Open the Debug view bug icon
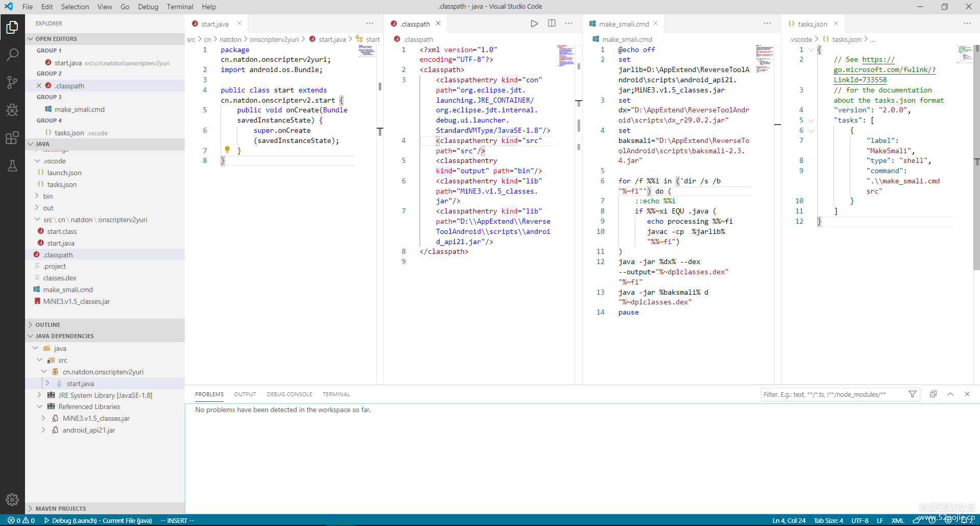The image size is (980, 526). pos(12,110)
